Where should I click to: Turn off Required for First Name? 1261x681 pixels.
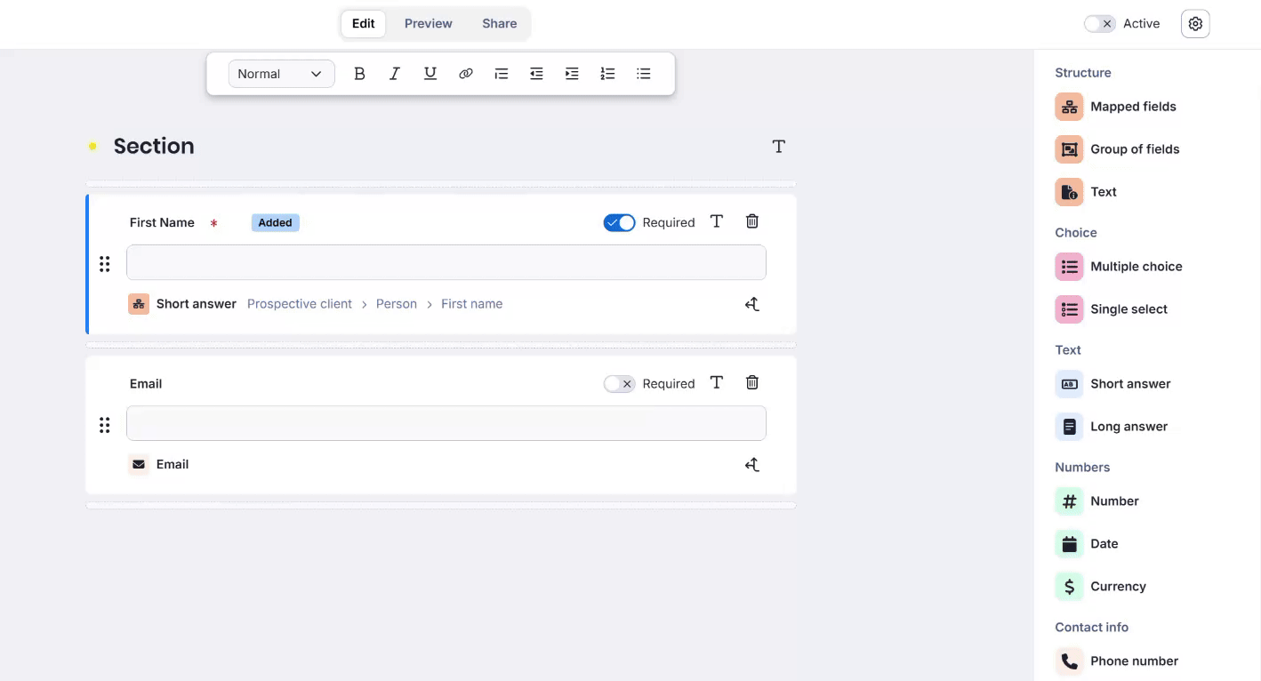(x=619, y=222)
